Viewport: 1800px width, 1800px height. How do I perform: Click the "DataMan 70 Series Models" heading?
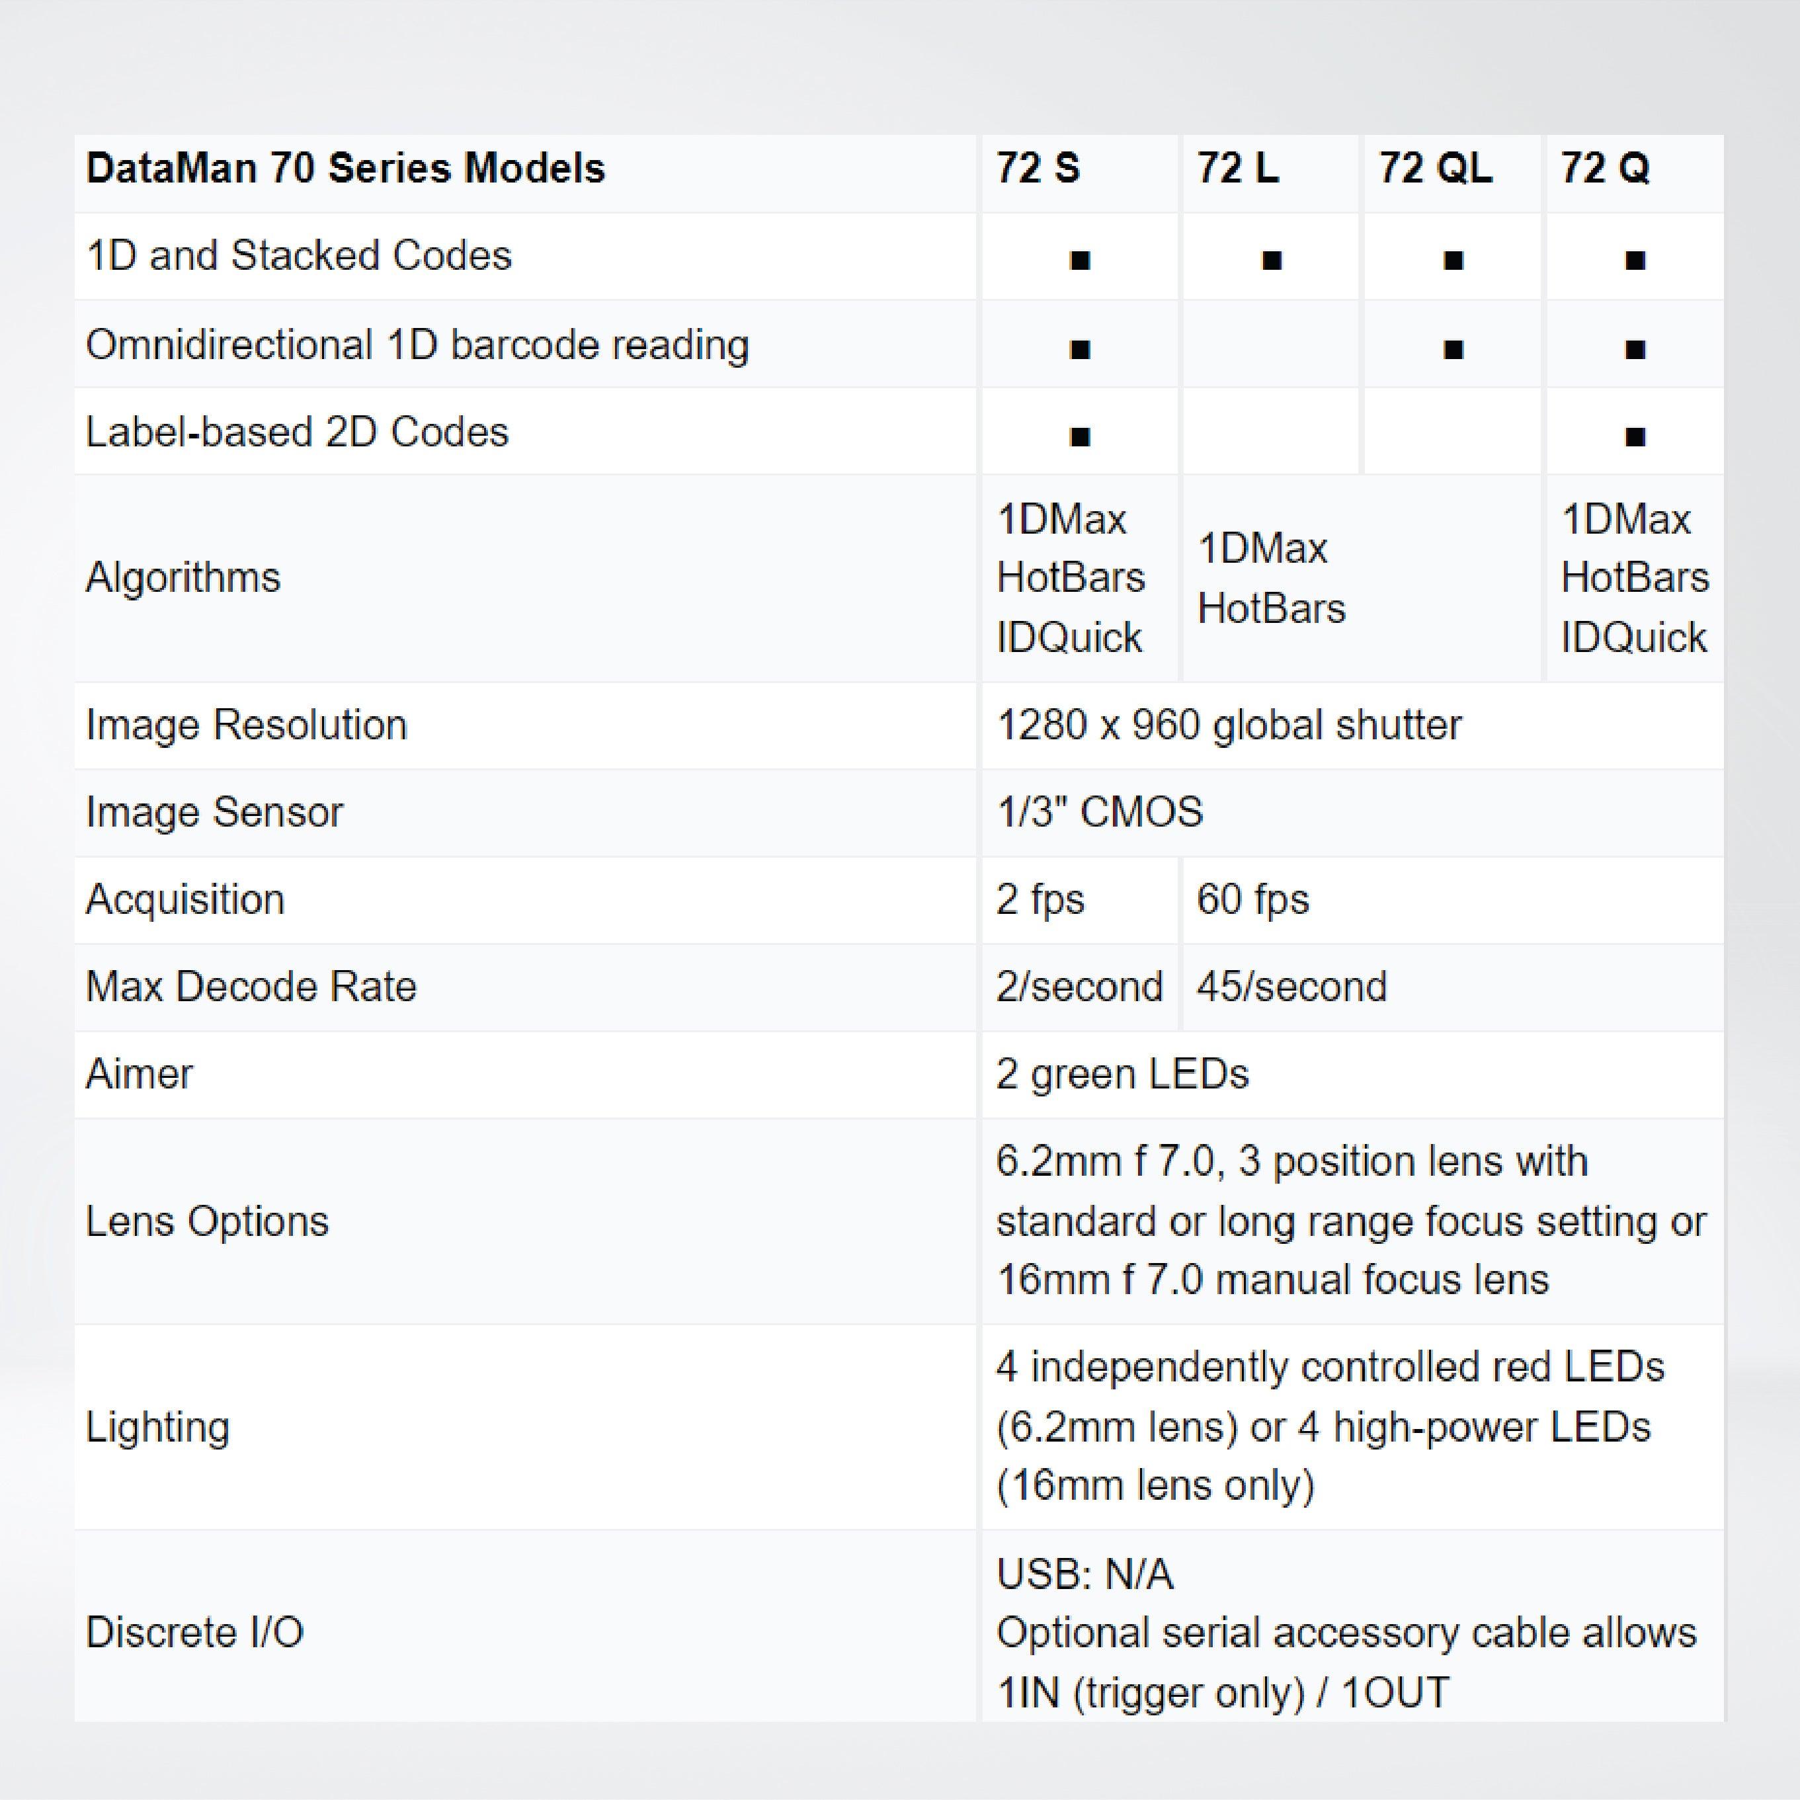pyautogui.click(x=346, y=169)
